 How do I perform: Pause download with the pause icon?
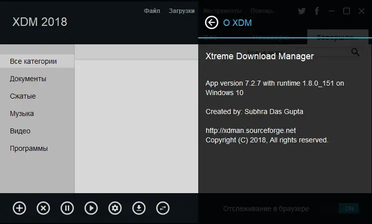tap(67, 208)
